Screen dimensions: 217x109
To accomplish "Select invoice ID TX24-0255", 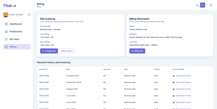I will (44, 96).
